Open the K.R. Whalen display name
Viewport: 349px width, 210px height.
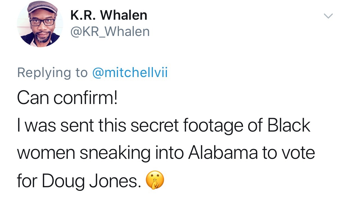click(108, 15)
